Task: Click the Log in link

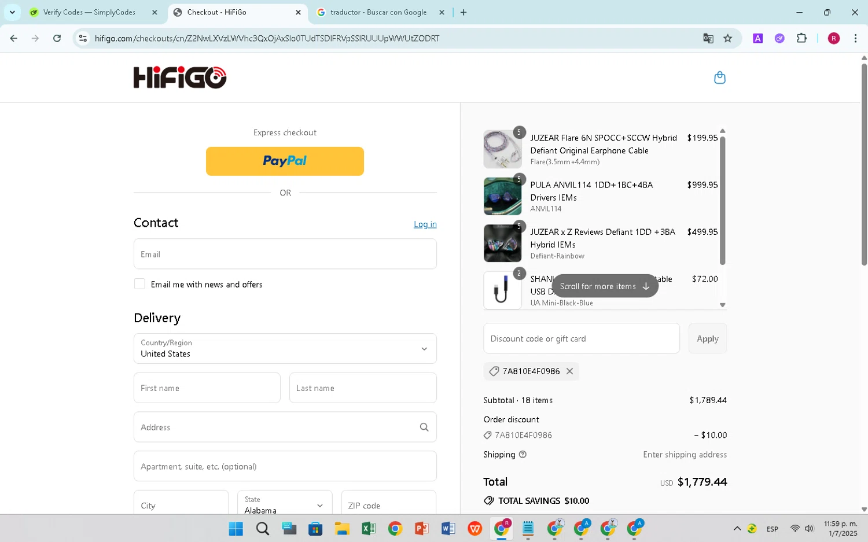Action: tap(425, 224)
